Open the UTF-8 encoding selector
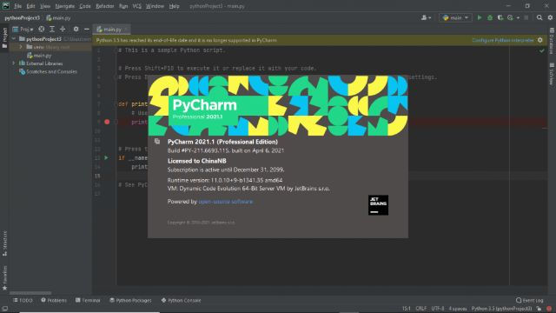This screenshot has width=556, height=313. click(x=438, y=309)
